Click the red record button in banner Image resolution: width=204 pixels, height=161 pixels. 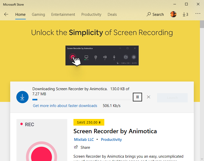pyautogui.click(x=72, y=57)
